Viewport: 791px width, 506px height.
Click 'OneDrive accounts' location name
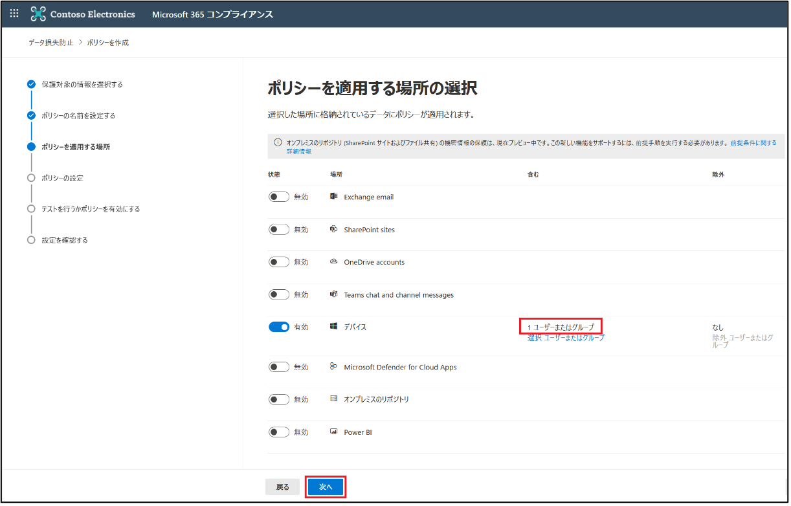[374, 262]
